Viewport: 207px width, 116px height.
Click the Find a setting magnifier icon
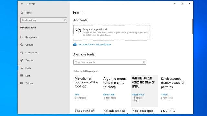(64, 20)
